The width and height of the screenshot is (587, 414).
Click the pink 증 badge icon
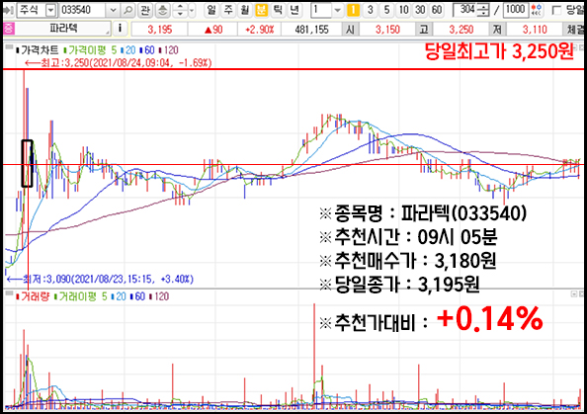pyautogui.click(x=9, y=29)
